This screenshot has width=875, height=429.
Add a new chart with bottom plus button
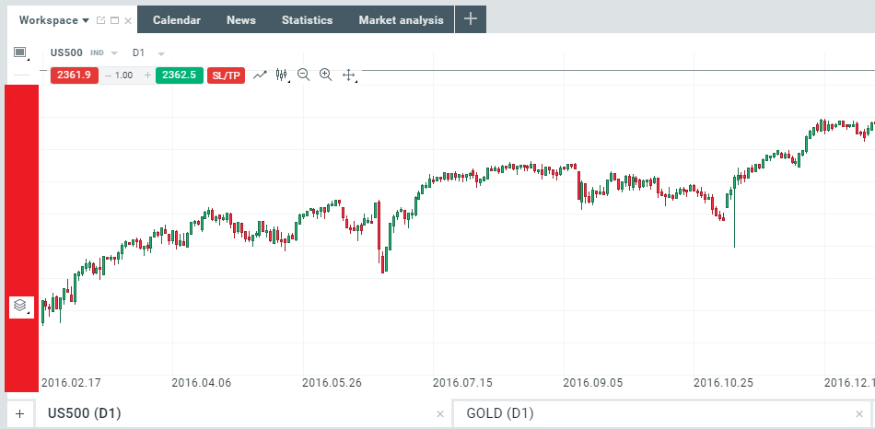coord(19,413)
